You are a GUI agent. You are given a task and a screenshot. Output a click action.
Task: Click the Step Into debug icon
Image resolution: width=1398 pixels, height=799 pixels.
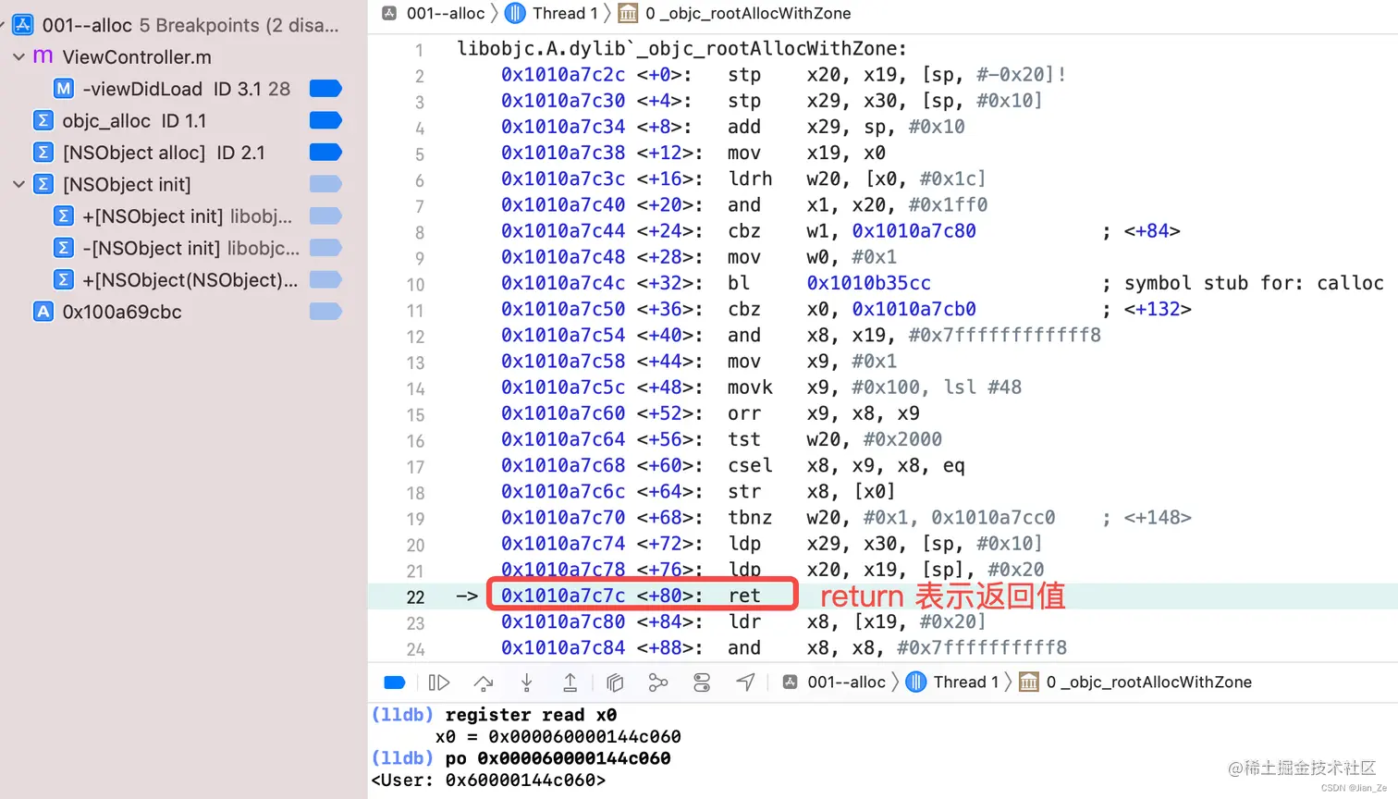[x=526, y=682]
